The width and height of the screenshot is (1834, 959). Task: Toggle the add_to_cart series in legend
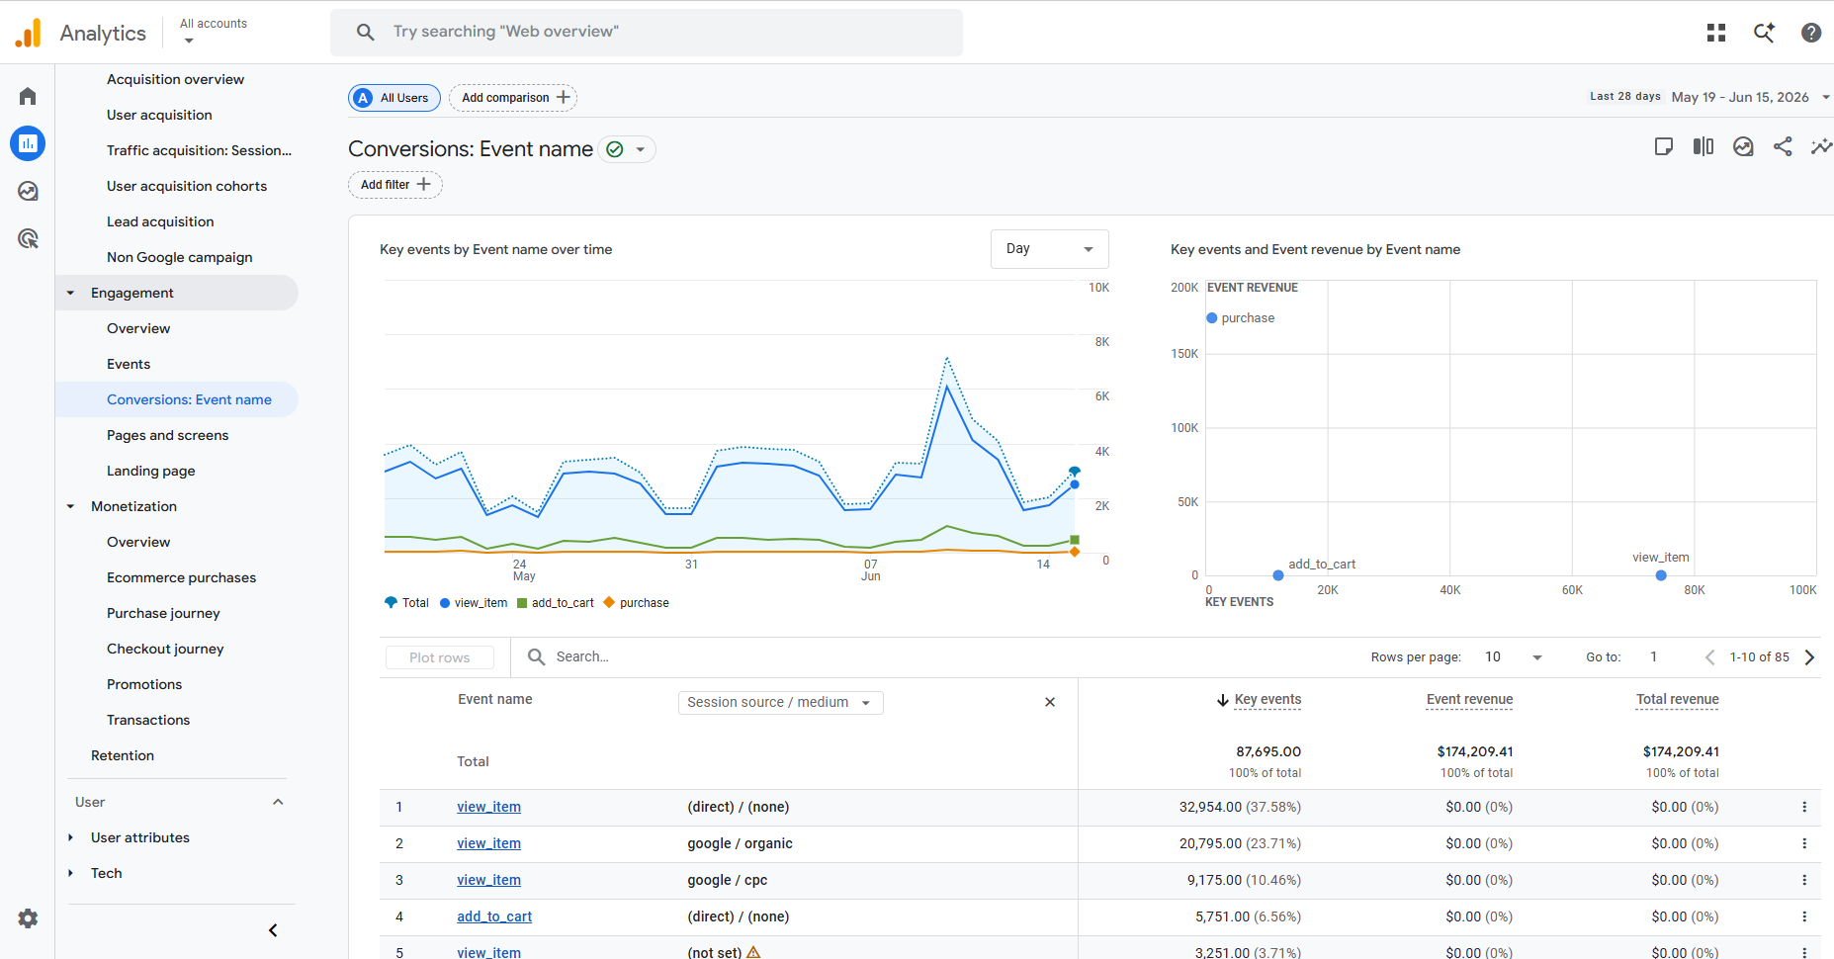coord(556,603)
